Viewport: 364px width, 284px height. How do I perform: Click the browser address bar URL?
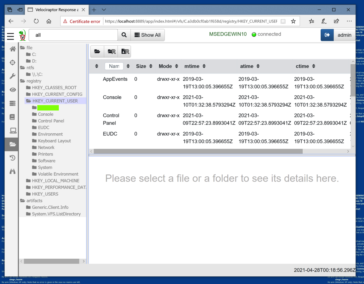(x=191, y=22)
